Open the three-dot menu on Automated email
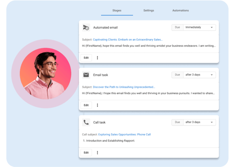Viewport: 235px width, 167px height. [x=97, y=58]
